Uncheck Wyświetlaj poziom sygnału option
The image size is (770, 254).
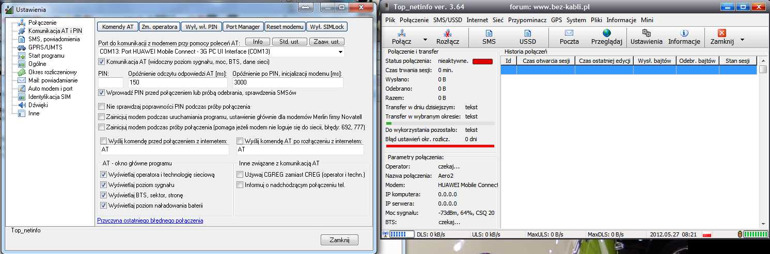click(x=103, y=184)
